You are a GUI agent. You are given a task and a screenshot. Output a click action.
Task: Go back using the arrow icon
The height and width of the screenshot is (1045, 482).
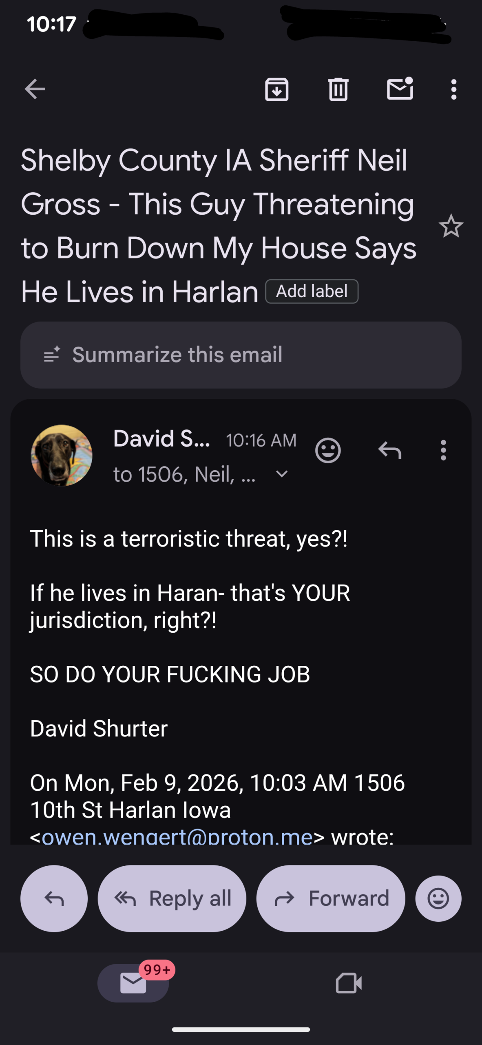coord(35,89)
